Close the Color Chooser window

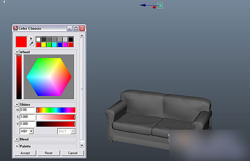pyautogui.click(x=82, y=28)
